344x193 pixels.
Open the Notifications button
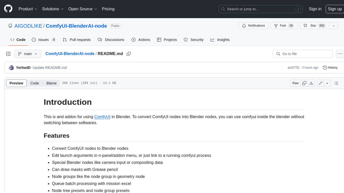click(253, 26)
